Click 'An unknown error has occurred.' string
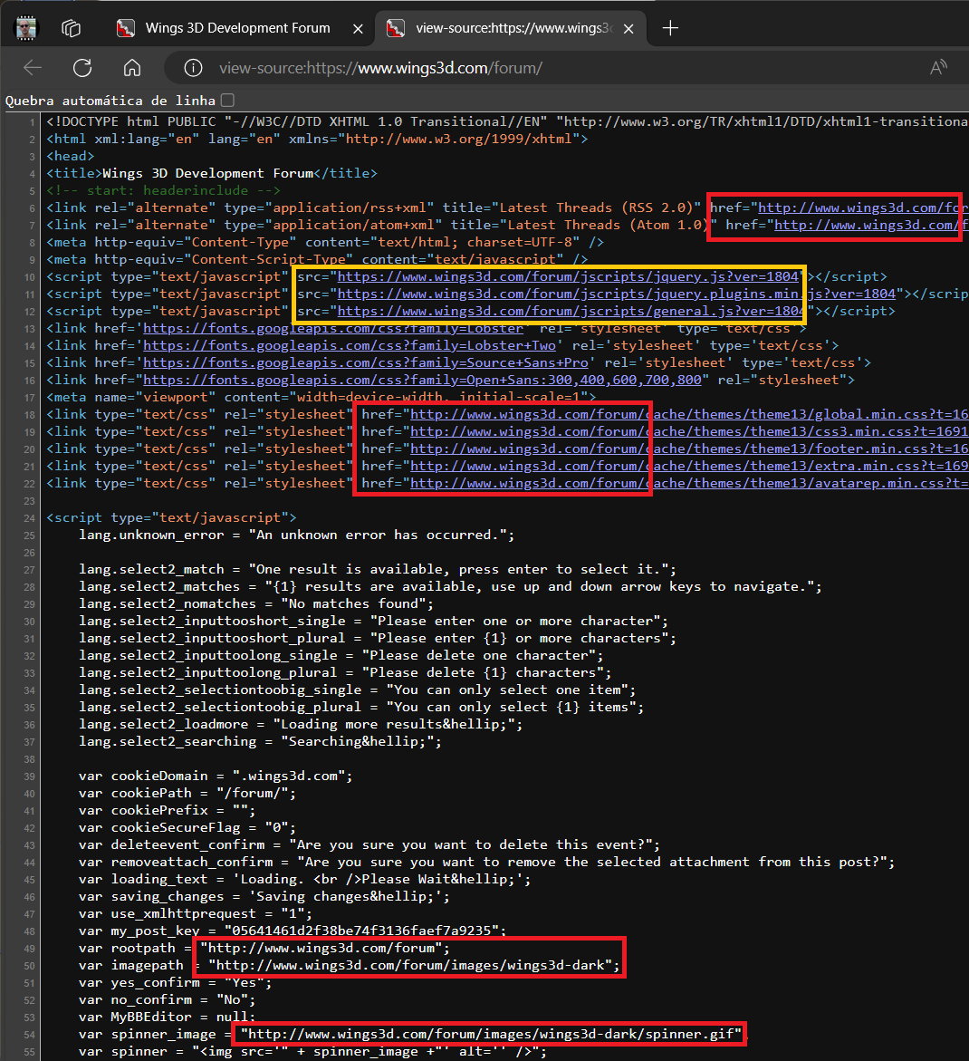This screenshot has height=1061, width=969. [x=378, y=535]
